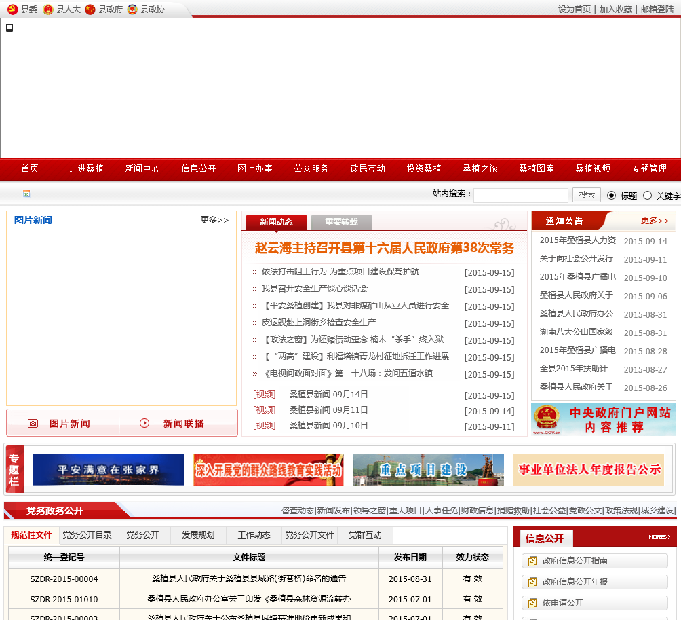Open 走进桑植 navigation item
681x620 pixels.
coord(86,168)
